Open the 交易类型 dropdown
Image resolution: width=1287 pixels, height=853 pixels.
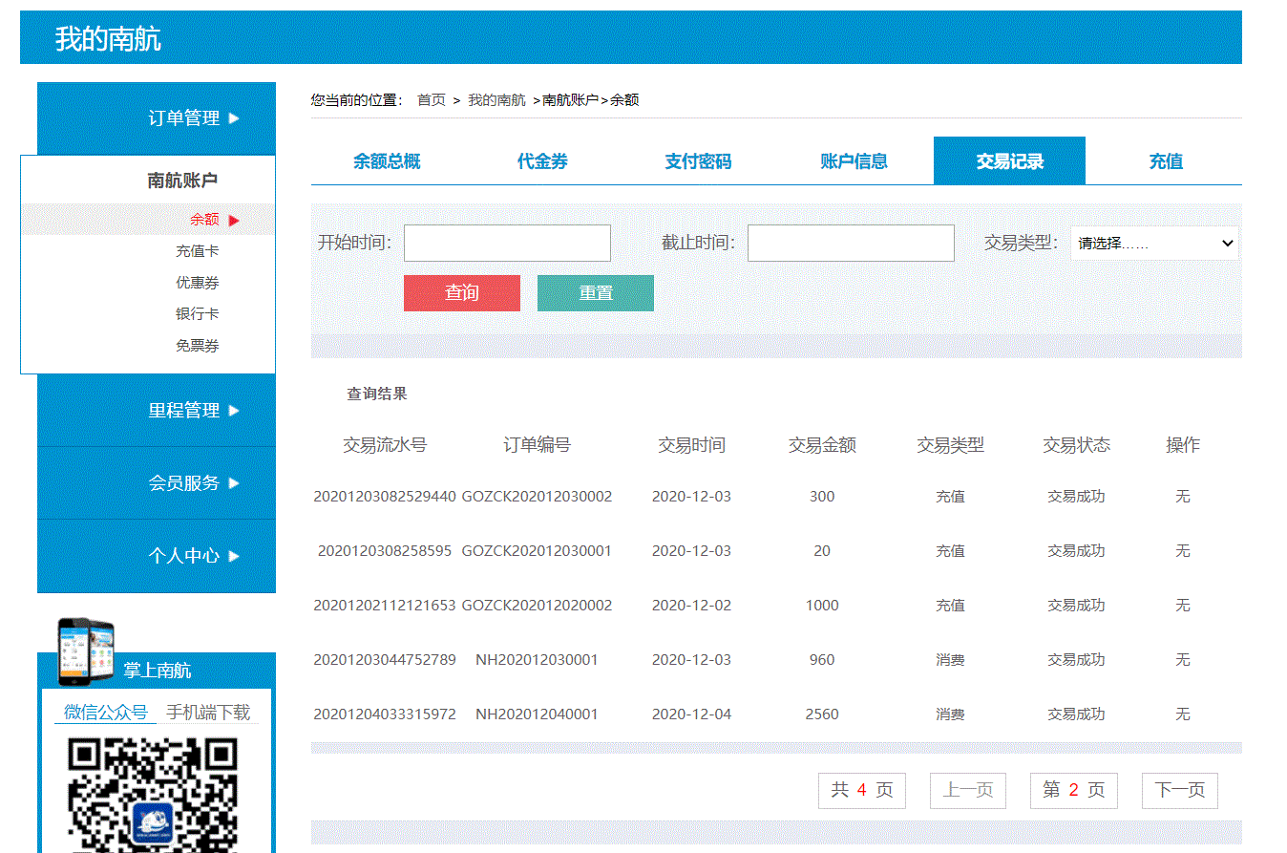(1154, 244)
